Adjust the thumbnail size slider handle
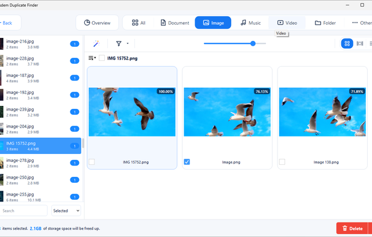372x237 pixels. [253, 43]
